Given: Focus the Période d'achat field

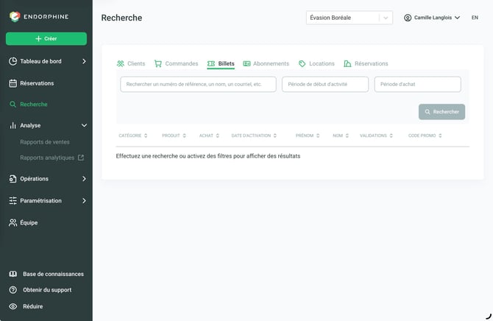Looking at the screenshot, I should point(417,85).
